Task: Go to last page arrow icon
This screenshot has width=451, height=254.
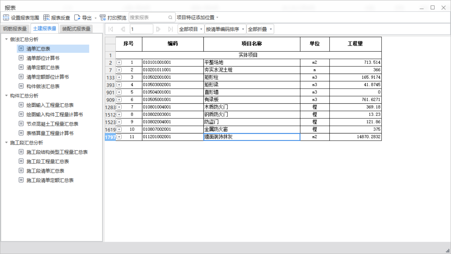Action: [x=170, y=29]
